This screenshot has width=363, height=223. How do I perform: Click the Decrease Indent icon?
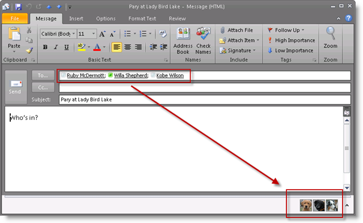tap(153, 47)
